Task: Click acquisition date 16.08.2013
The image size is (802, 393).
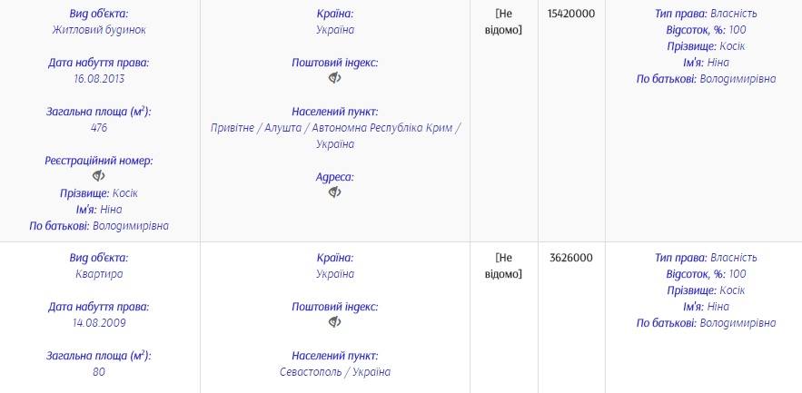Action: [x=99, y=79]
